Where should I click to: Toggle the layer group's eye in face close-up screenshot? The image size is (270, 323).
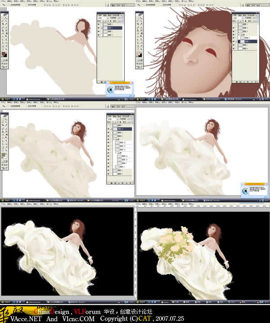tap(234, 35)
